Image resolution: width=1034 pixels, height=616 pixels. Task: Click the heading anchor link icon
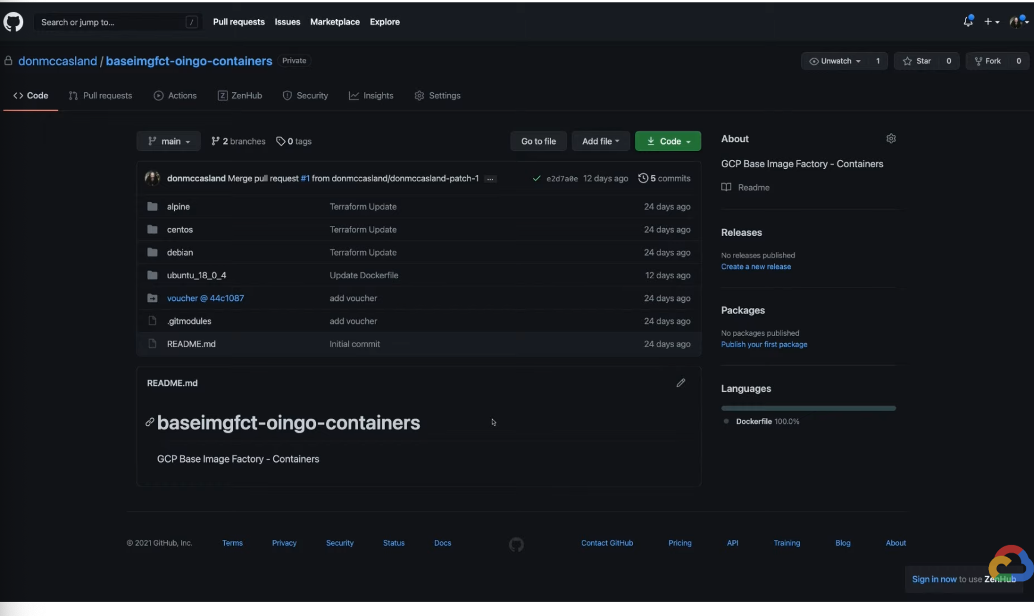click(x=150, y=422)
